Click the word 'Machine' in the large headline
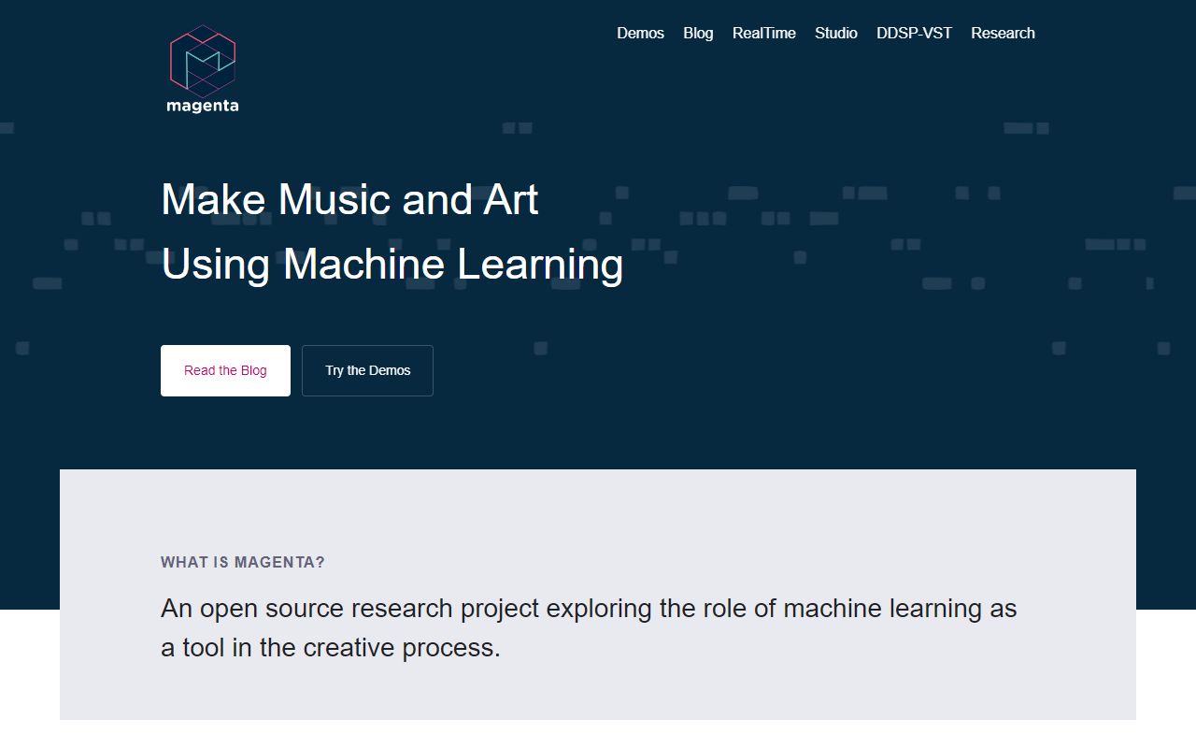 (363, 264)
